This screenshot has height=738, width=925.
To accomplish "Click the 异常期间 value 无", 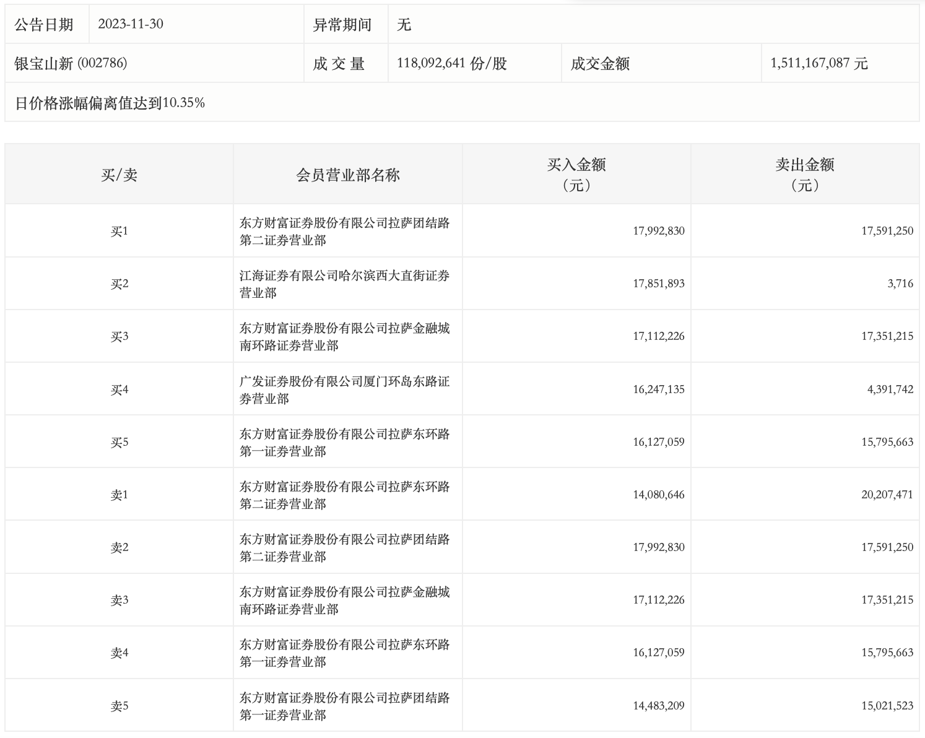I will point(404,24).
